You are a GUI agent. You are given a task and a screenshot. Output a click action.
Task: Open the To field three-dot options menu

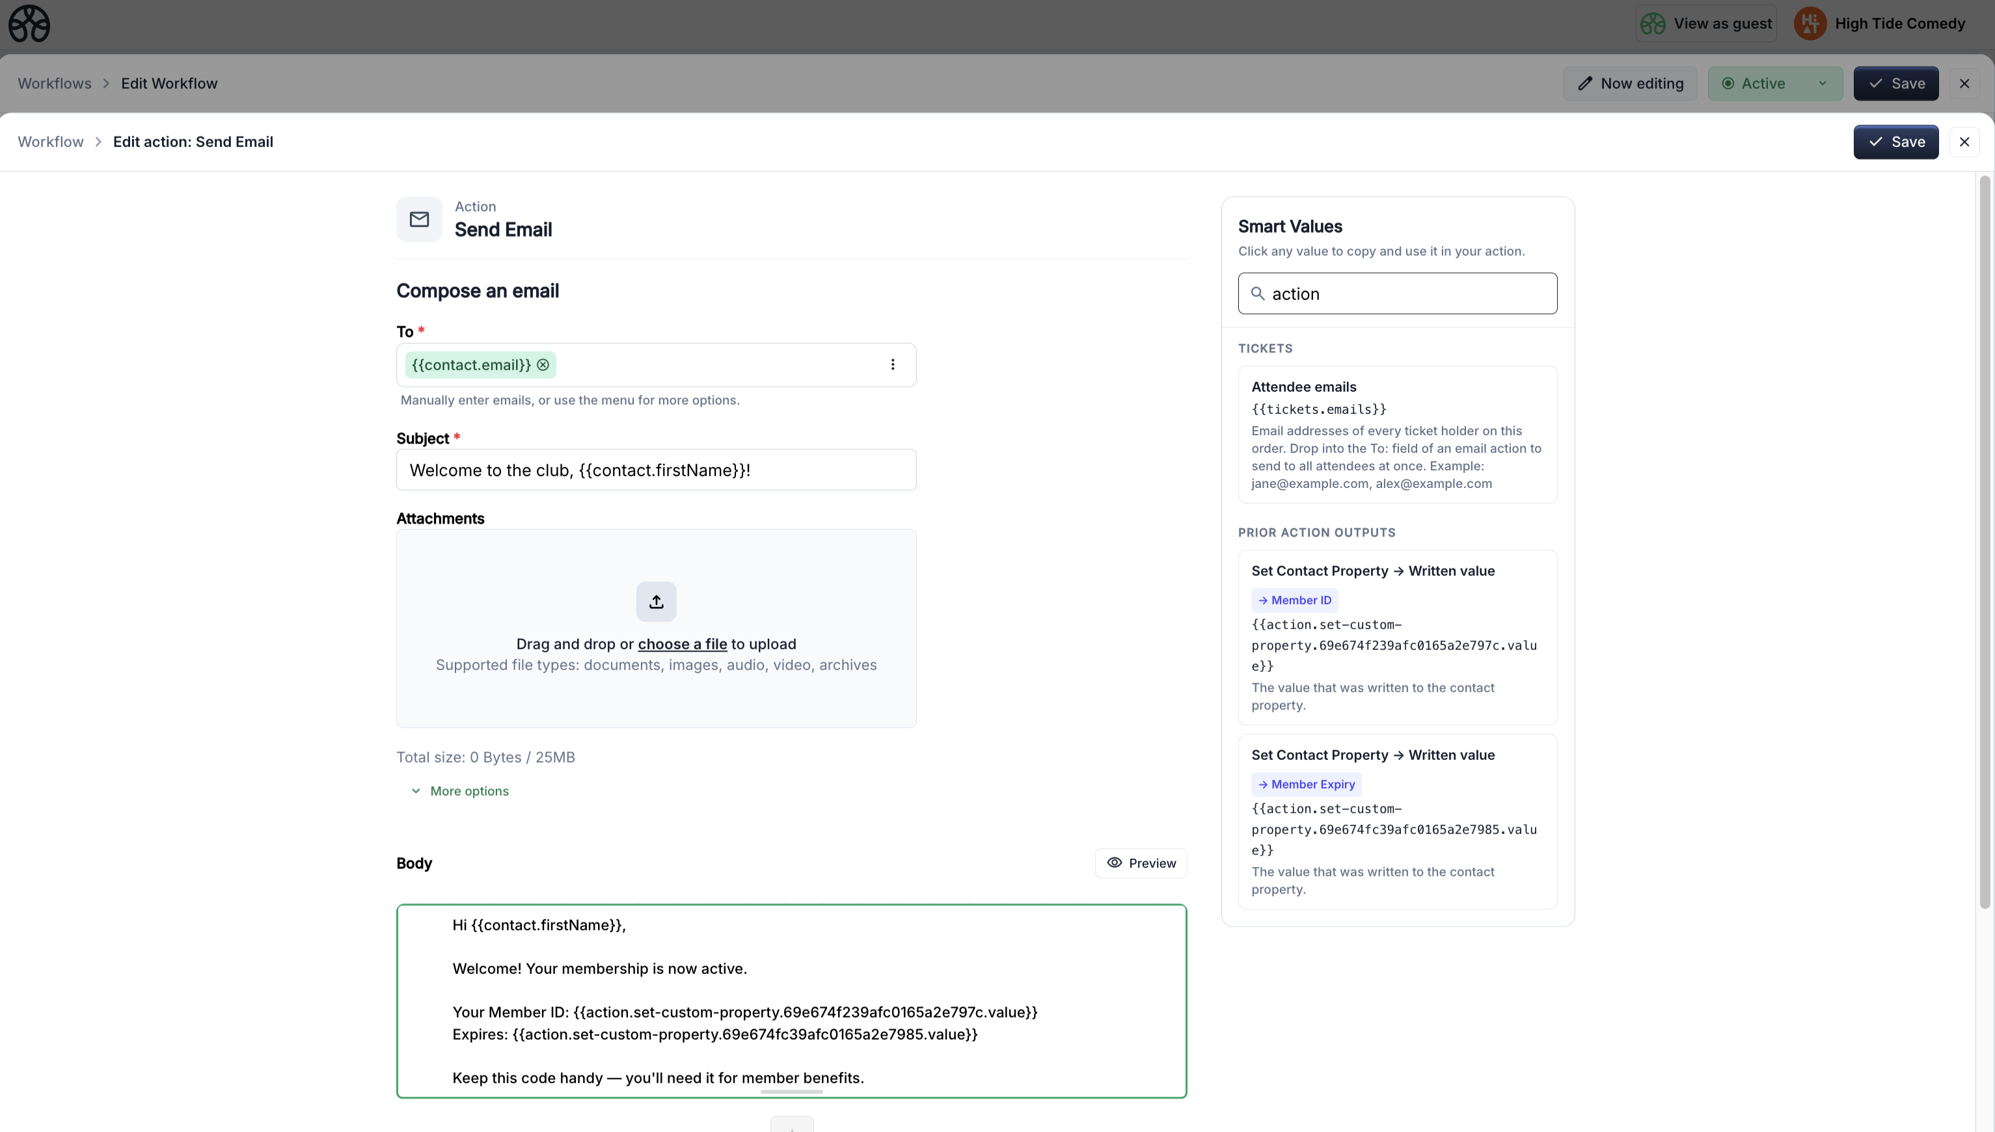pyautogui.click(x=891, y=364)
